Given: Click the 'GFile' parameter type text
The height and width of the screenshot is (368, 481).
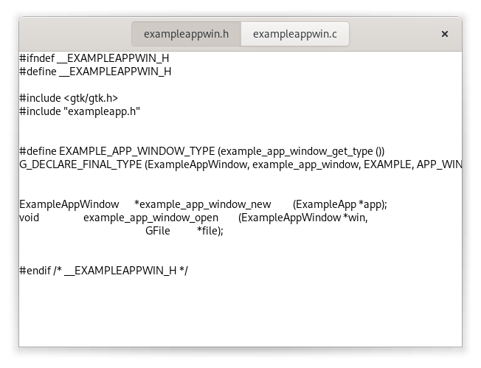Looking at the screenshot, I should [x=158, y=231].
